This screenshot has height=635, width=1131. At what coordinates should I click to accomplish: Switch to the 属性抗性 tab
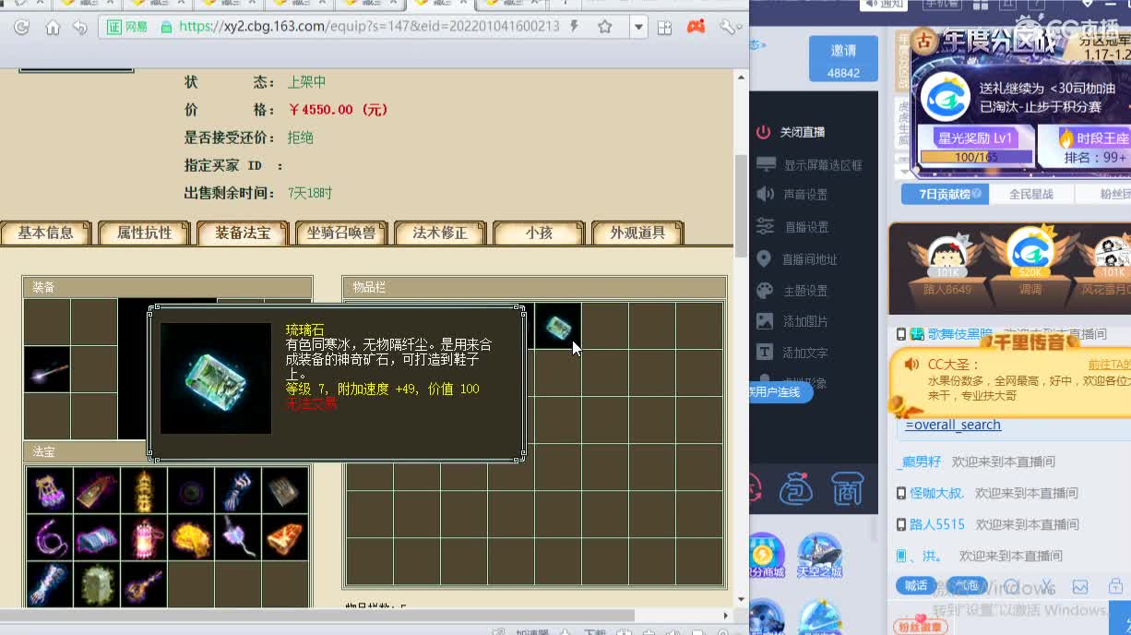[145, 233]
